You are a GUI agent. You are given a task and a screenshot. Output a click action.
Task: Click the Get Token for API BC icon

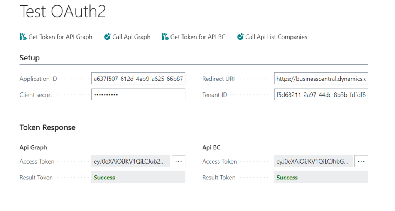pos(165,37)
